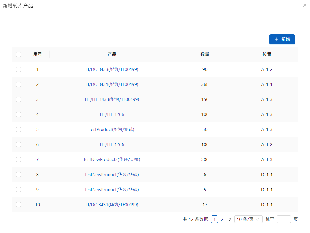Click the 产品 column header
Image resolution: width=310 pixels, height=233 pixels.
pyautogui.click(x=112, y=54)
